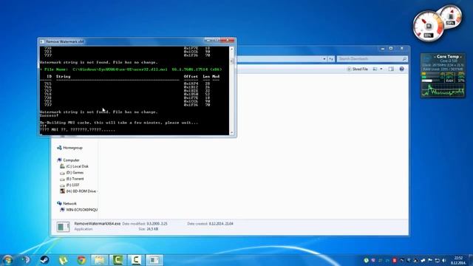This screenshot has width=473, height=266.
Task: Click the console window scroll down arrow
Action: [x=232, y=132]
